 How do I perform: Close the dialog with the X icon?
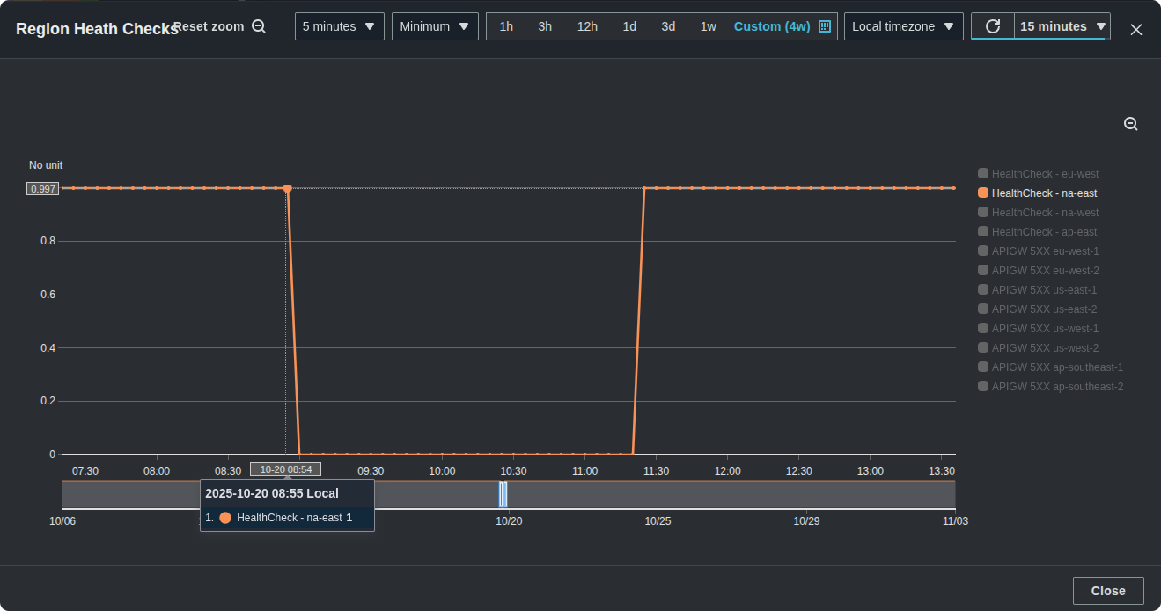(1136, 29)
